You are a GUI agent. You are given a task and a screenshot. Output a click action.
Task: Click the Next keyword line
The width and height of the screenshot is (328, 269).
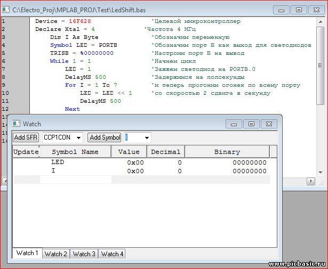[x=73, y=109]
